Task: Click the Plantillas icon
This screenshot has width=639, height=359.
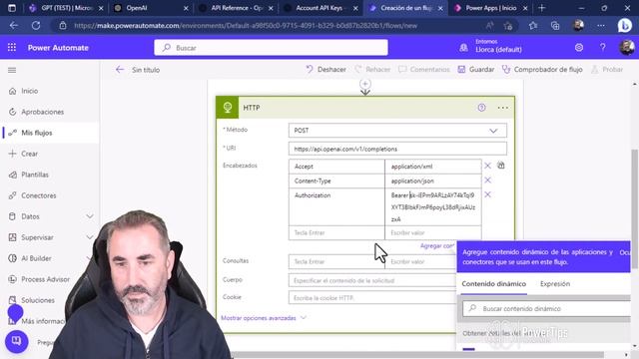Action: (x=12, y=175)
